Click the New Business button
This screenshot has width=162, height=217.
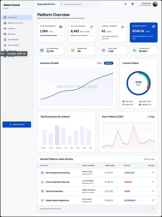17,124
